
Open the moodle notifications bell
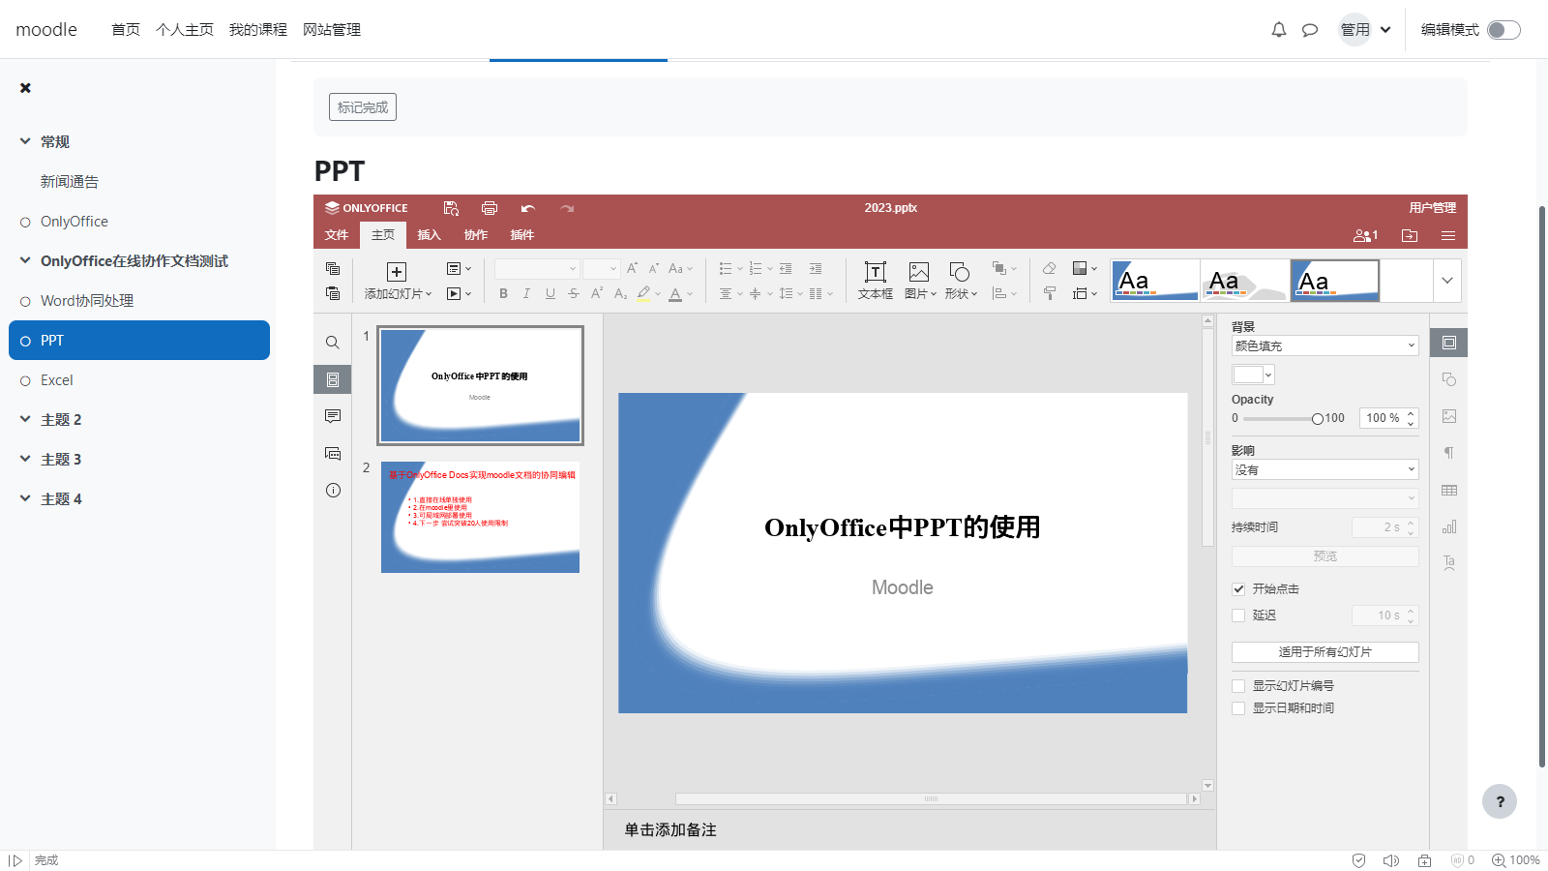tap(1279, 30)
